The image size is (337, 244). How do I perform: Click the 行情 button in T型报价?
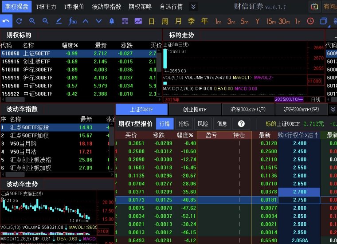165,124
